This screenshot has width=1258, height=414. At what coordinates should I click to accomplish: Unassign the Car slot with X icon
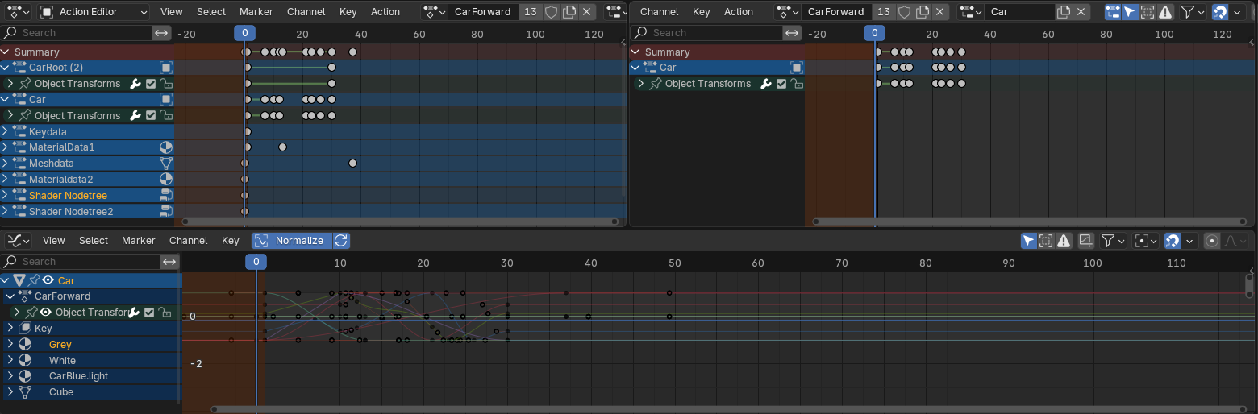tap(1082, 12)
